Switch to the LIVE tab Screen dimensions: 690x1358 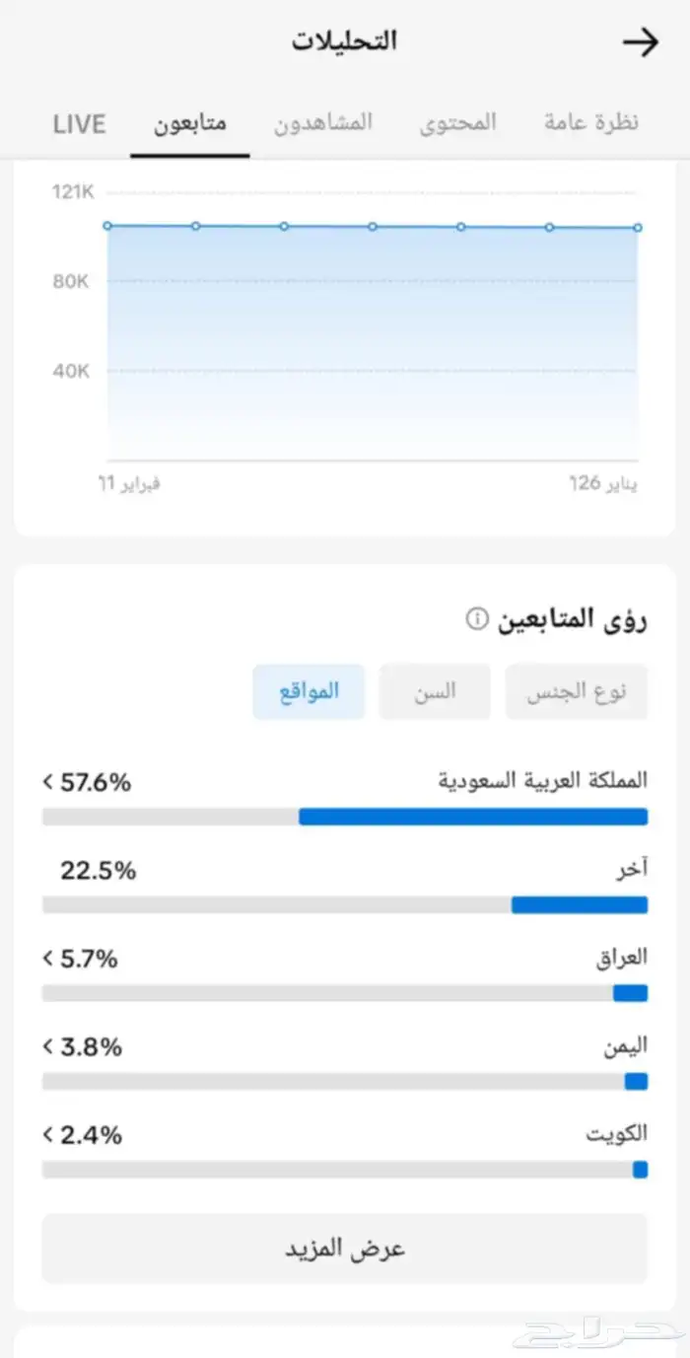(x=79, y=123)
